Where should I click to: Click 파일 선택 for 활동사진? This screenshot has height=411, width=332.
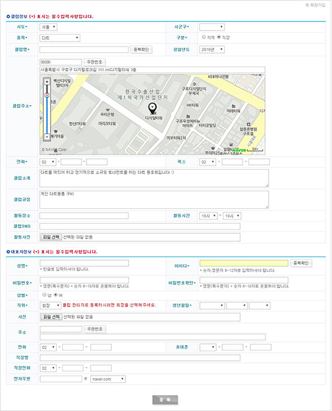[x=51, y=237]
